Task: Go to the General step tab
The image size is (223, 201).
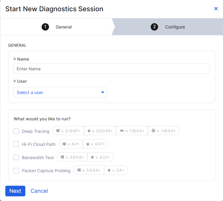Action: [57, 27]
